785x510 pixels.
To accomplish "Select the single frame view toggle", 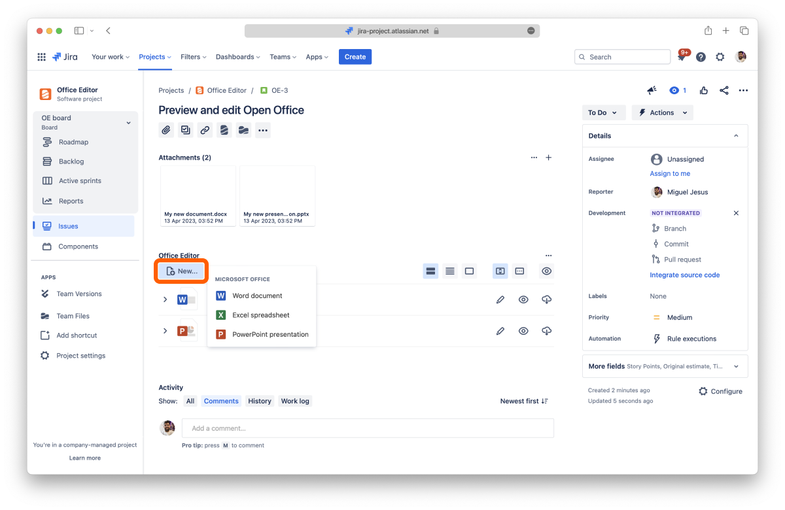I will (469, 271).
